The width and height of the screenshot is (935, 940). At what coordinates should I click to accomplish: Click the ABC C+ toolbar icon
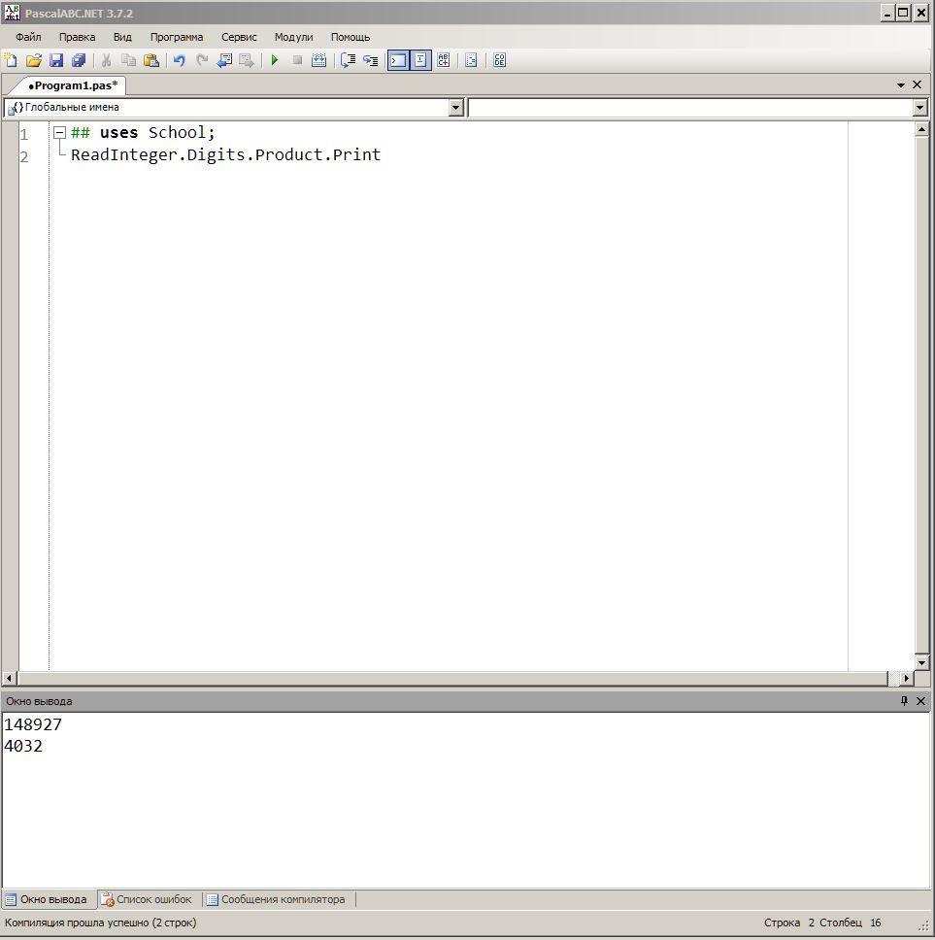coord(444,60)
